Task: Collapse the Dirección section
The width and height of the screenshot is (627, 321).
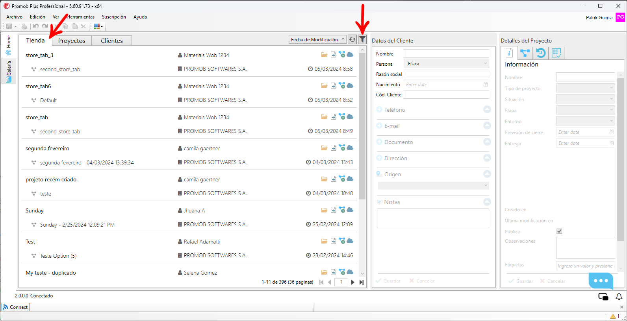Action: 487,158
